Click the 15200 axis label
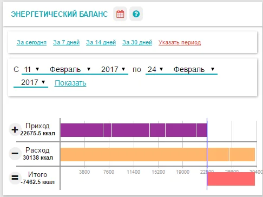The width and height of the screenshot is (263, 197). (x=158, y=172)
